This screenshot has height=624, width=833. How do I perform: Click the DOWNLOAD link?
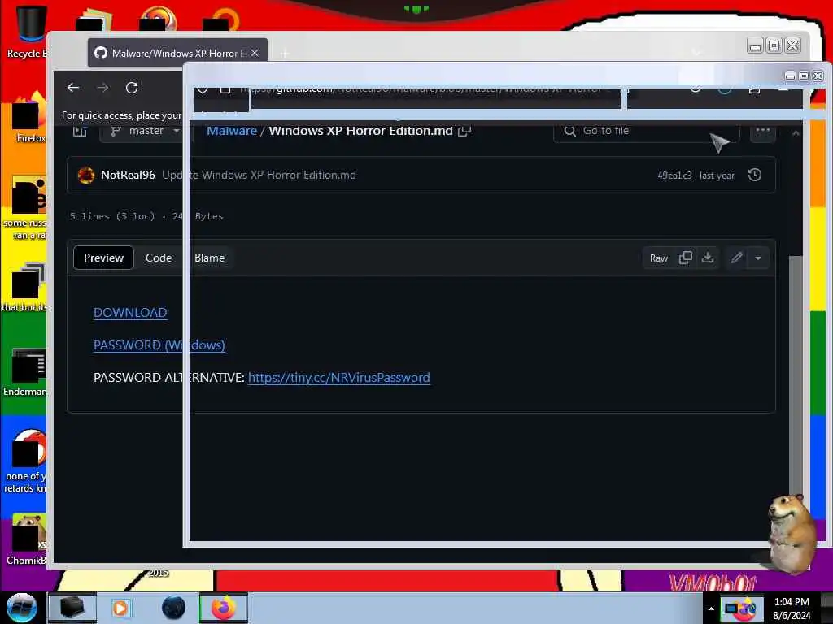click(130, 313)
